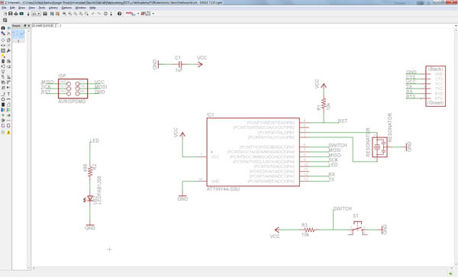The image size is (458, 277).
Task: Select the Change wrench tool
Action: click(x=8, y=51)
